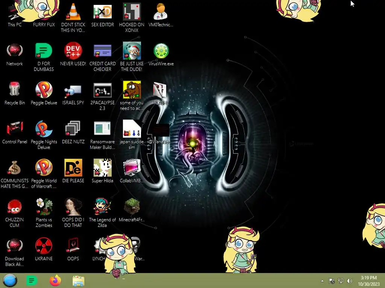This screenshot has width=385, height=288.
Task: Open the volume speaker tray icon
Action: (350, 281)
